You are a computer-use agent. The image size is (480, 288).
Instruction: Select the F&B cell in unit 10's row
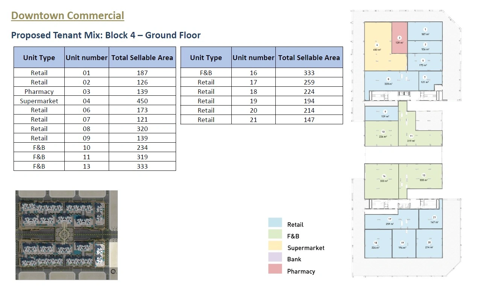(x=39, y=148)
